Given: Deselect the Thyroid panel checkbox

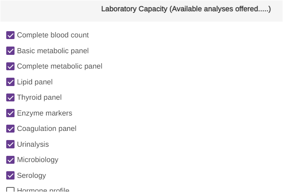Looking at the screenshot, I should (x=11, y=98).
